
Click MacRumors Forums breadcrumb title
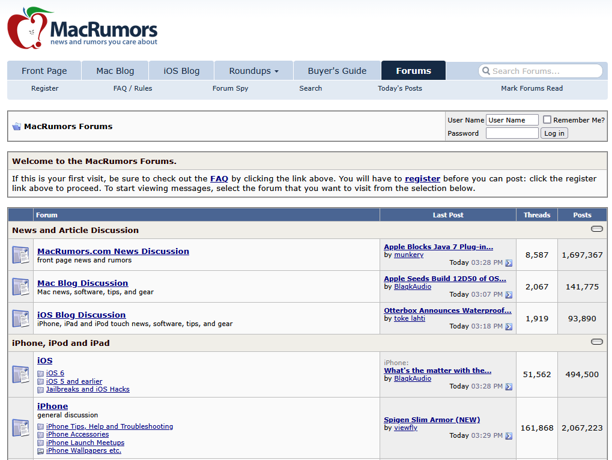[68, 127]
